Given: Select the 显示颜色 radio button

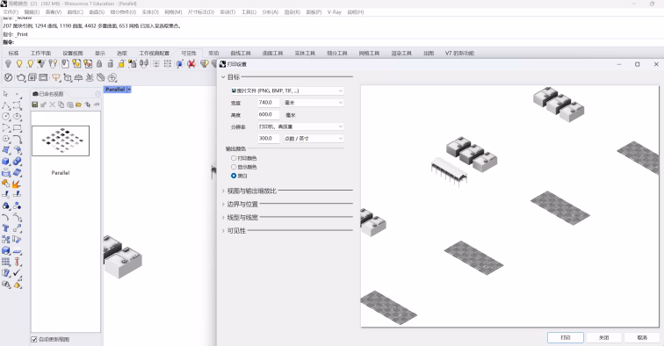Looking at the screenshot, I should (234, 167).
